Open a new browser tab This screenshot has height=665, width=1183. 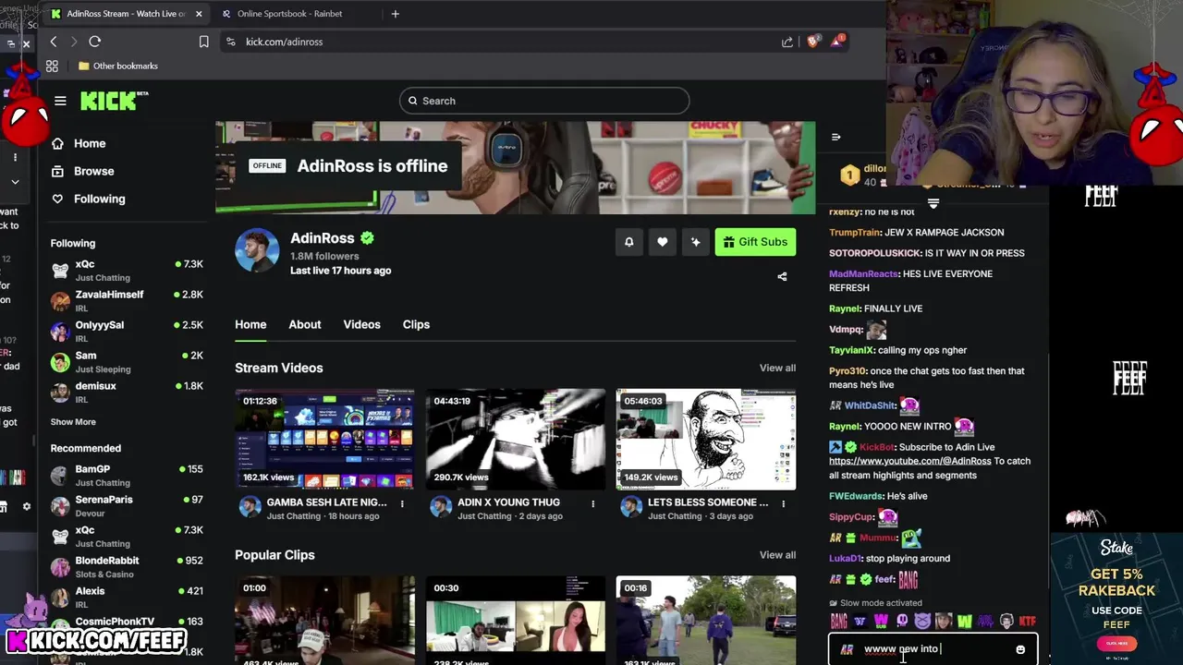396,14
